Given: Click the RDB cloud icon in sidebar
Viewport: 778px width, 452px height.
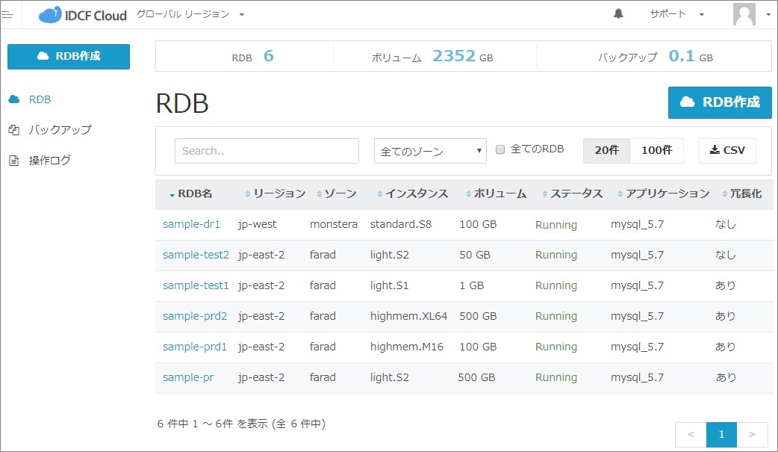Looking at the screenshot, I should pyautogui.click(x=13, y=99).
